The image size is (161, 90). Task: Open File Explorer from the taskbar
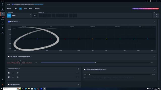(29, 89)
